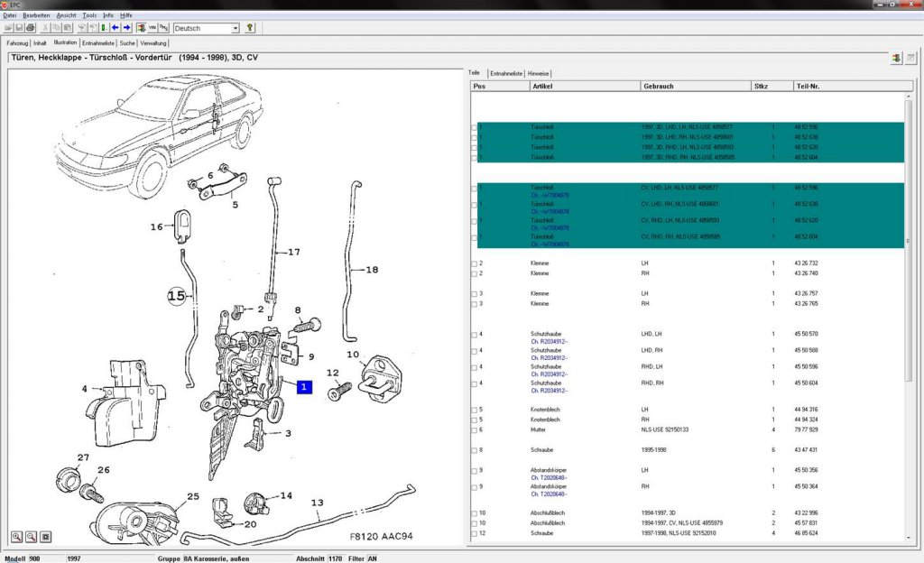924x563 pixels.
Task: Check the box for Schraube 1995-1998 row
Action: 474,450
